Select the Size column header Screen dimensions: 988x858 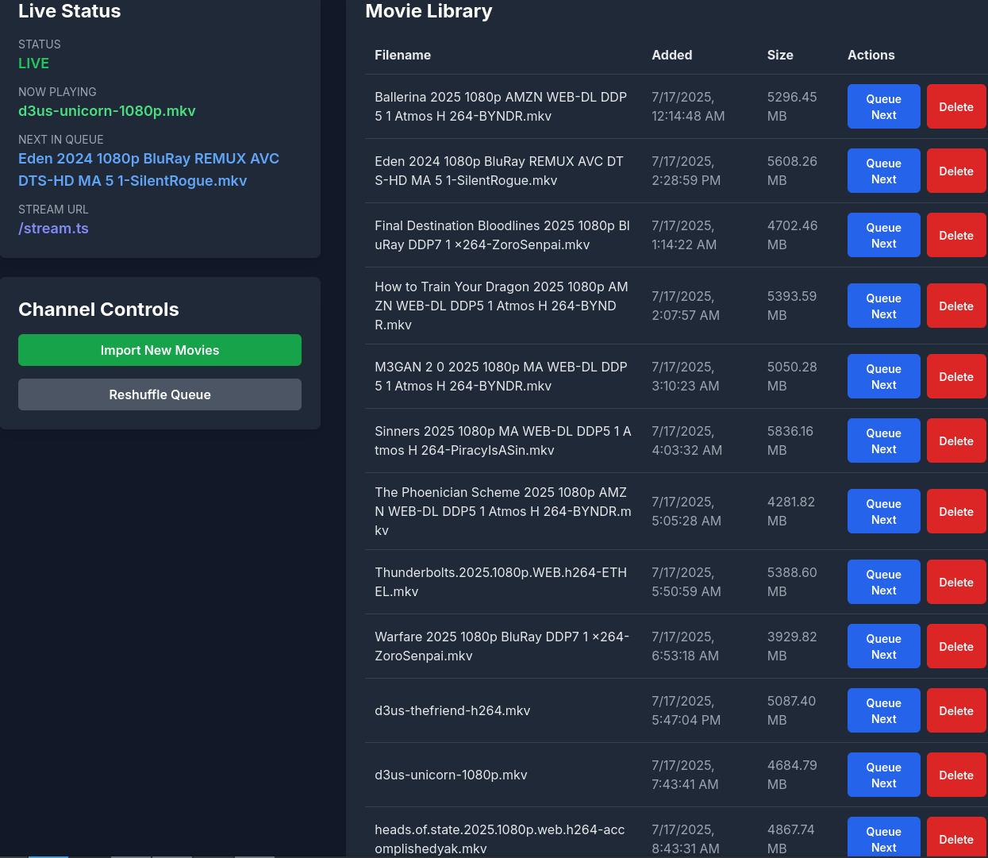click(780, 55)
